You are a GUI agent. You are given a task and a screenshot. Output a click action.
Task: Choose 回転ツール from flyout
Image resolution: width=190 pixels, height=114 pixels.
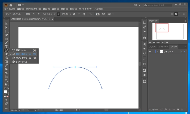point(24,50)
